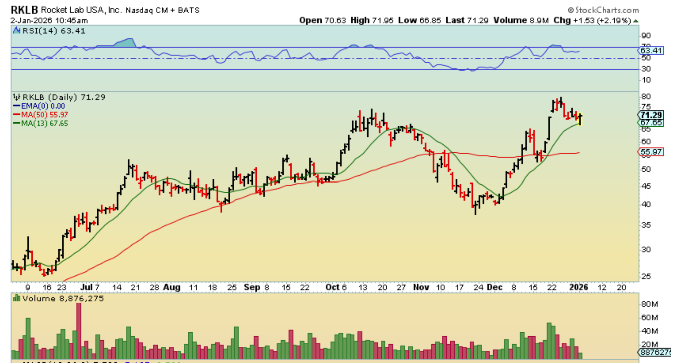Select the green MA(13) legend entry
The height and width of the screenshot is (363, 675).
(40, 123)
